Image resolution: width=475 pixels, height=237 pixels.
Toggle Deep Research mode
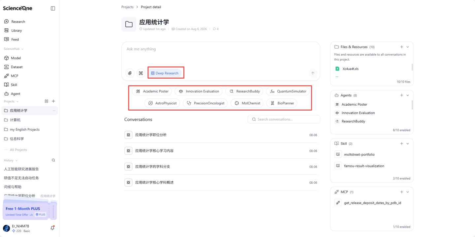165,73
